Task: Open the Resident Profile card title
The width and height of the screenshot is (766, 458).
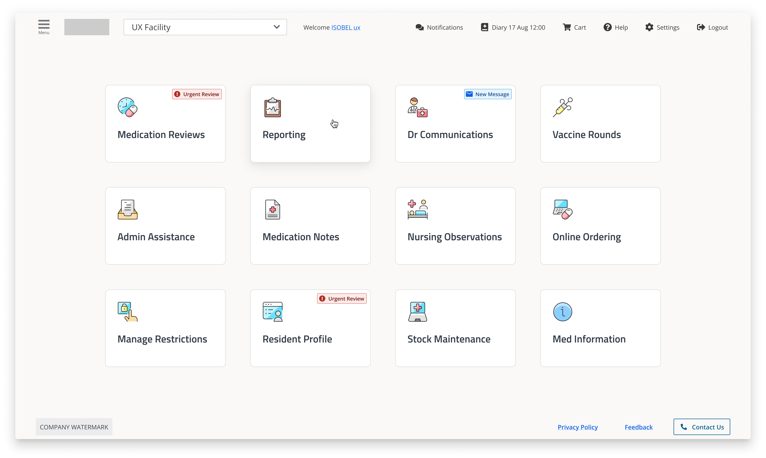Action: tap(297, 339)
